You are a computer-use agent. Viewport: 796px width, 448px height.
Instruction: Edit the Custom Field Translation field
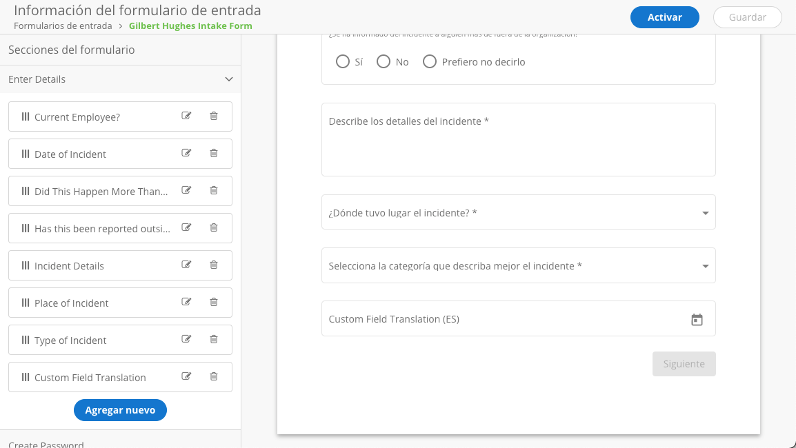point(186,376)
